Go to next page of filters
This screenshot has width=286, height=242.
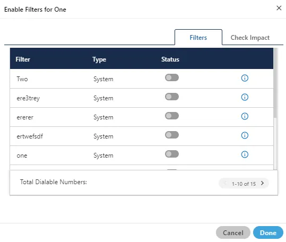tap(262, 183)
